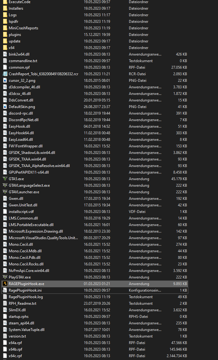Select the LMS.Common.dll file name
Screen dimensions: 218x360
click(23, 218)
